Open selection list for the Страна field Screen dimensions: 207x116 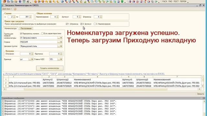59,42
